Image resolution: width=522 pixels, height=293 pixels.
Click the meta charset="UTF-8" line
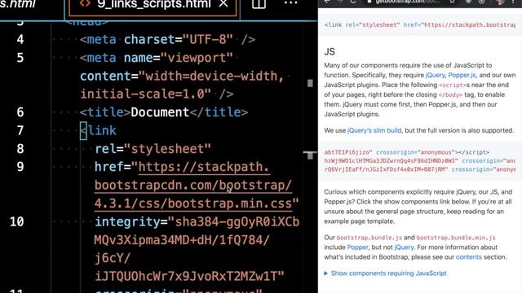(167, 40)
